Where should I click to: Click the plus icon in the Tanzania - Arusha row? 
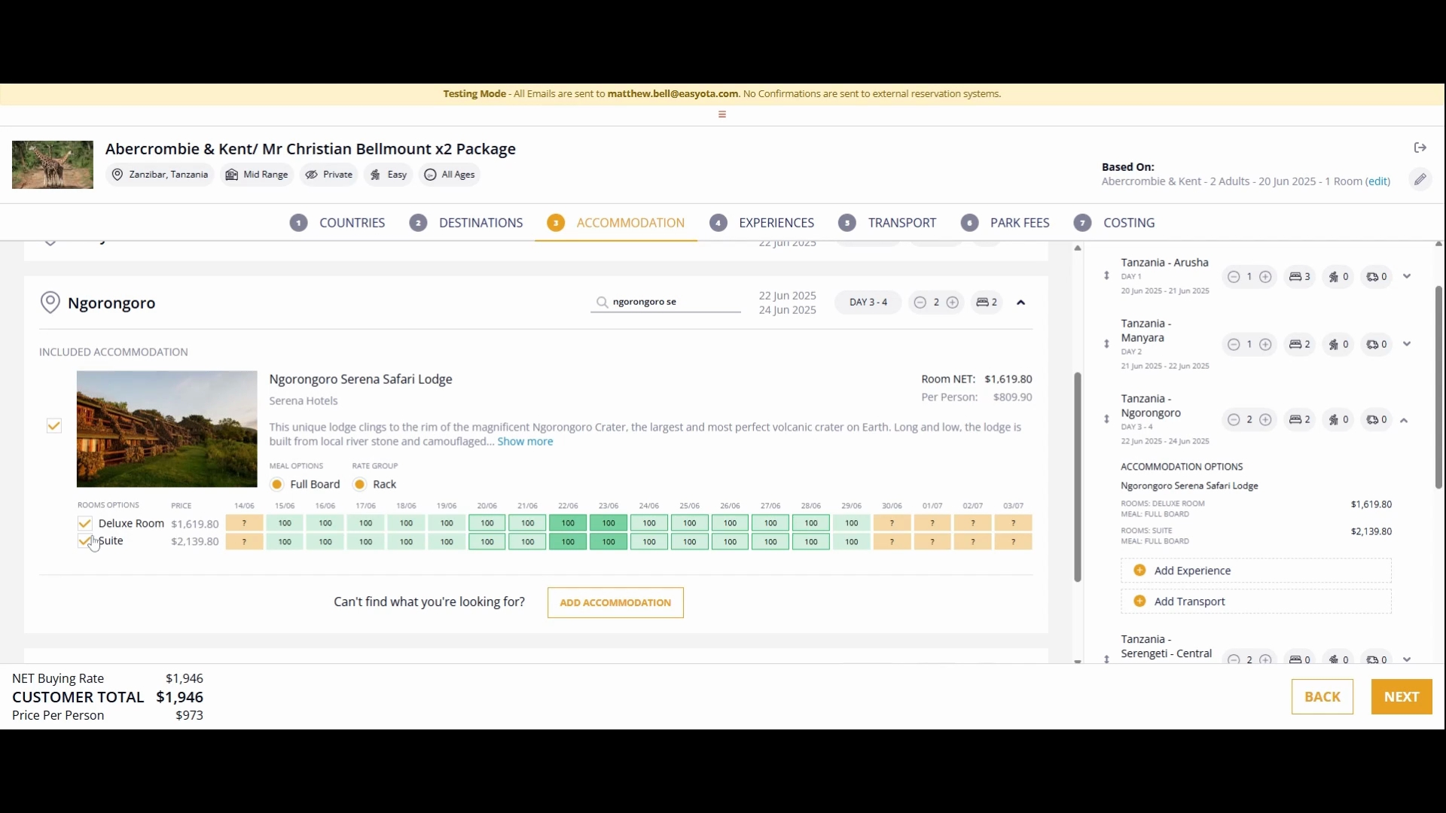click(1266, 277)
